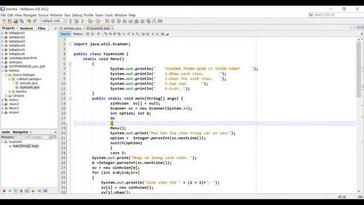Screen dimensions: 364x205
Task: Toggle Sort by Source in Navigator bottom bar
Action: pyautogui.click(x=45, y=191)
